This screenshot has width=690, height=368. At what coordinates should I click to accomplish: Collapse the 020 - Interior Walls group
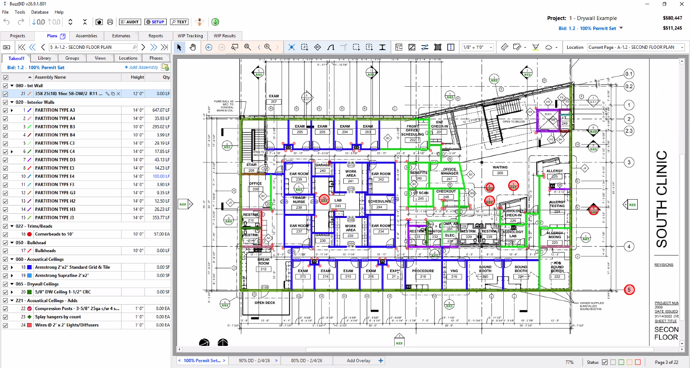click(x=12, y=102)
